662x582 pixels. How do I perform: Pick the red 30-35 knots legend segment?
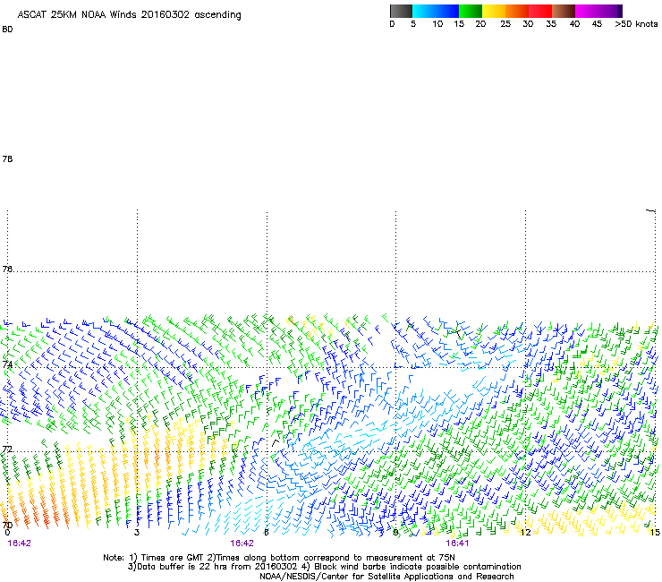point(540,11)
